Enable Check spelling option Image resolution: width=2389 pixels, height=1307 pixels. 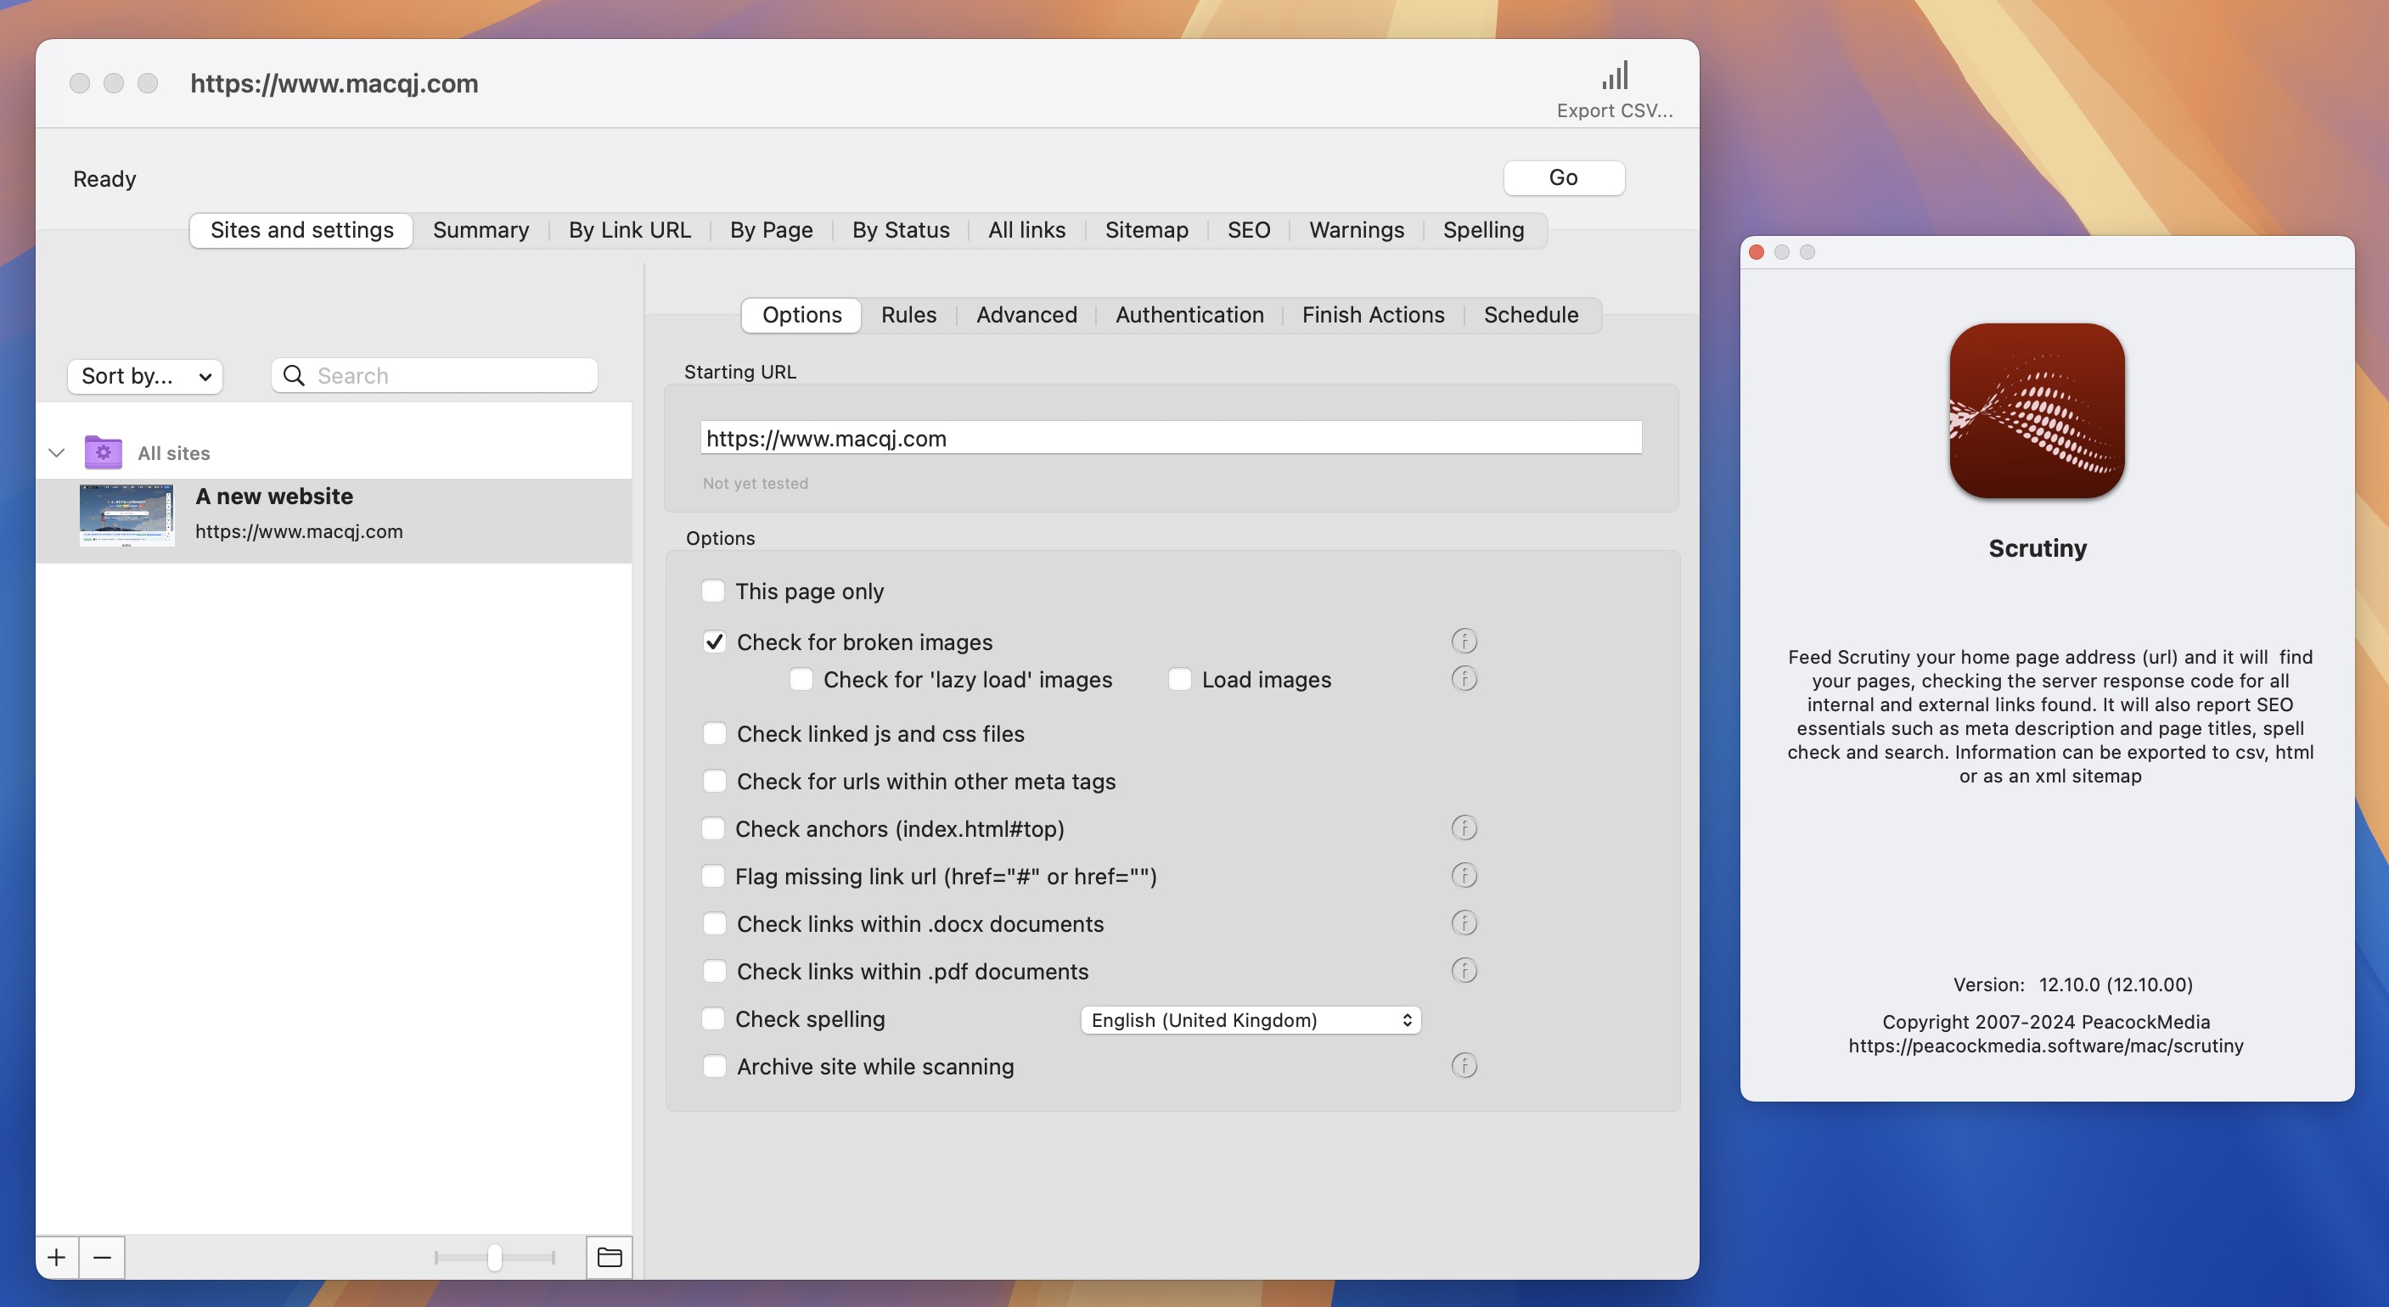tap(713, 1018)
